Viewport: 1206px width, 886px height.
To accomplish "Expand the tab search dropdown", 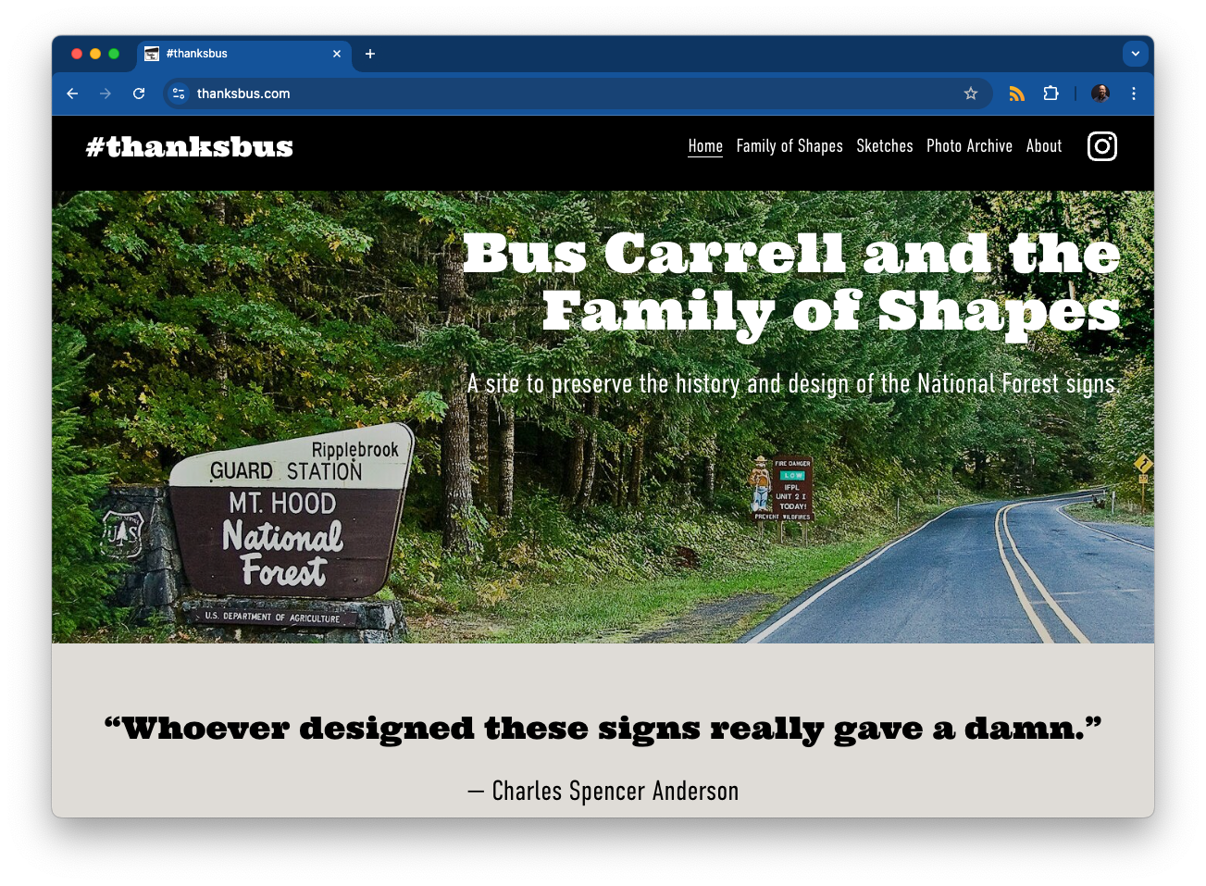I will pyautogui.click(x=1135, y=54).
